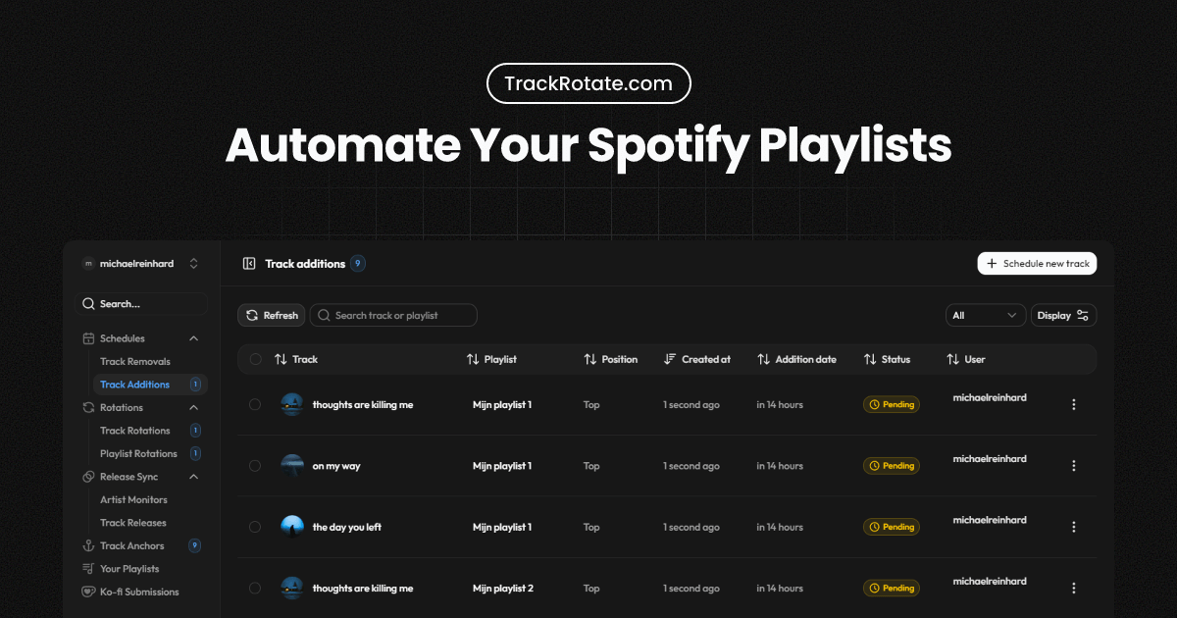Collapse the Schedules section

pos(194,337)
